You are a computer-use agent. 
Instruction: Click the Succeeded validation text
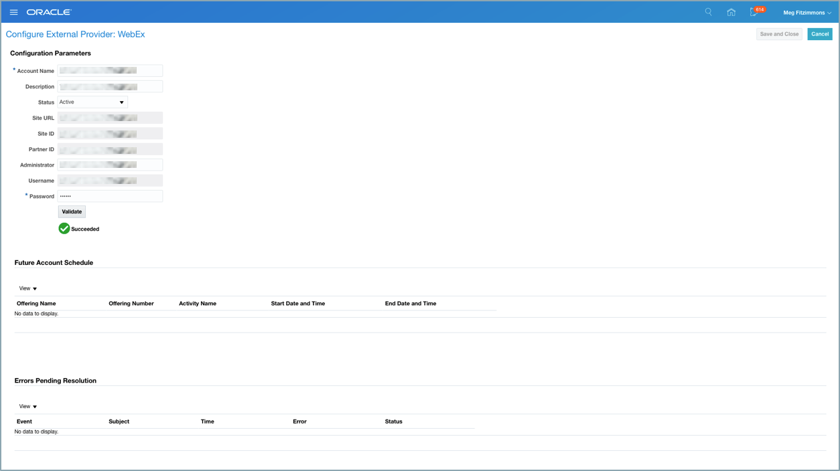point(85,229)
